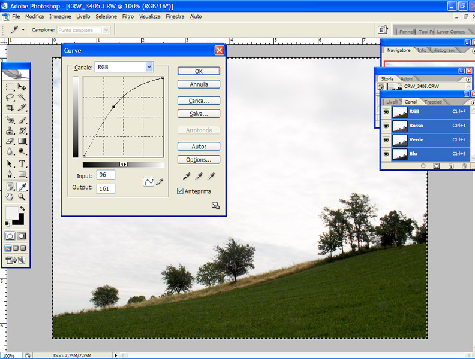Screen dimensions: 475x359
Task: Click the Annulla button
Action: point(199,84)
